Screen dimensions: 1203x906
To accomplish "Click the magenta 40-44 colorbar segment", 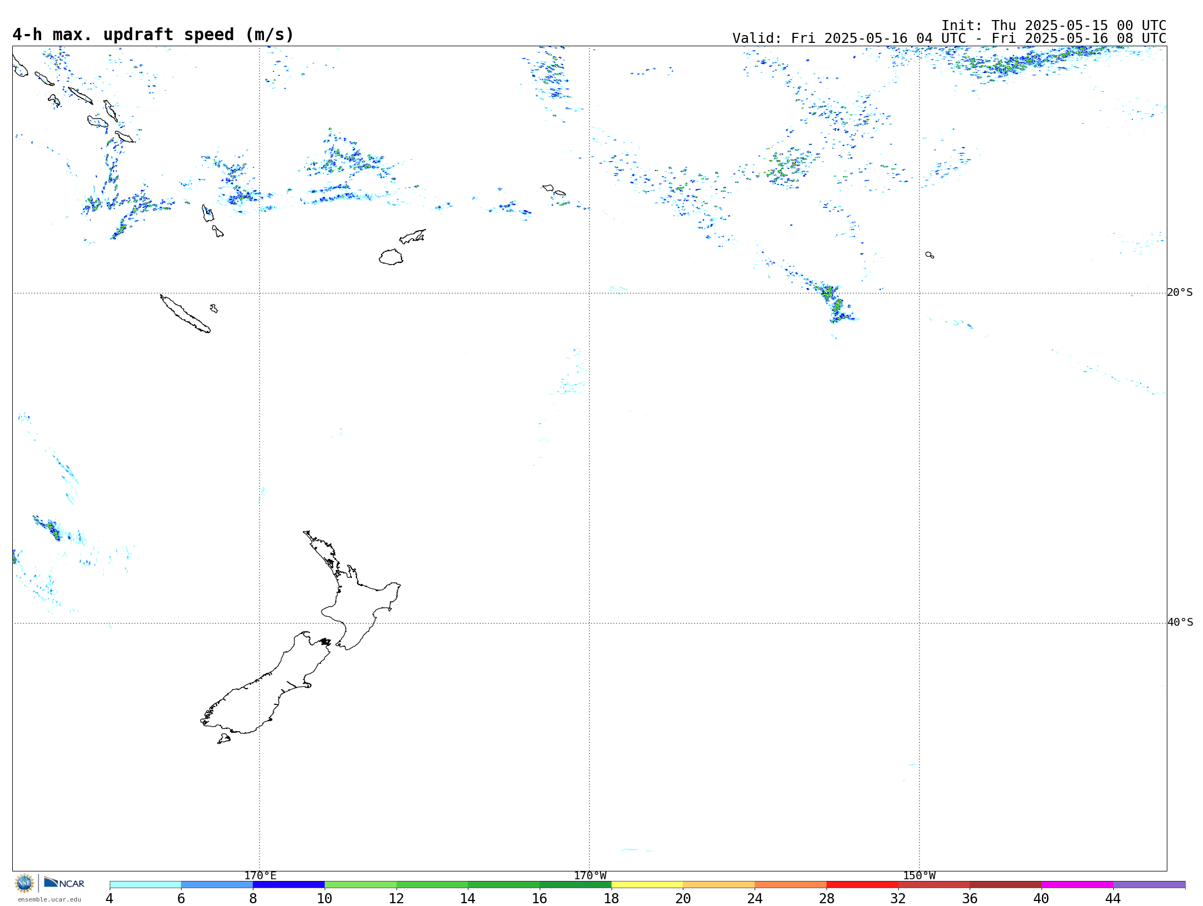I will click(x=1077, y=884).
